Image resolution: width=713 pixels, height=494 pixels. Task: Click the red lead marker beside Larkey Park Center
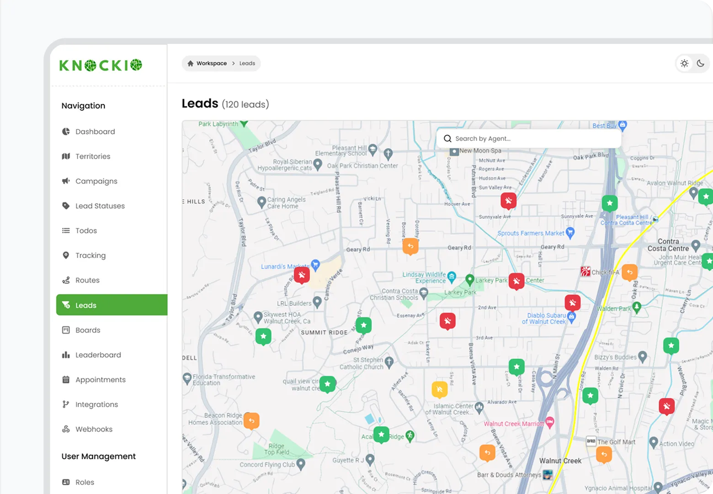pos(516,281)
